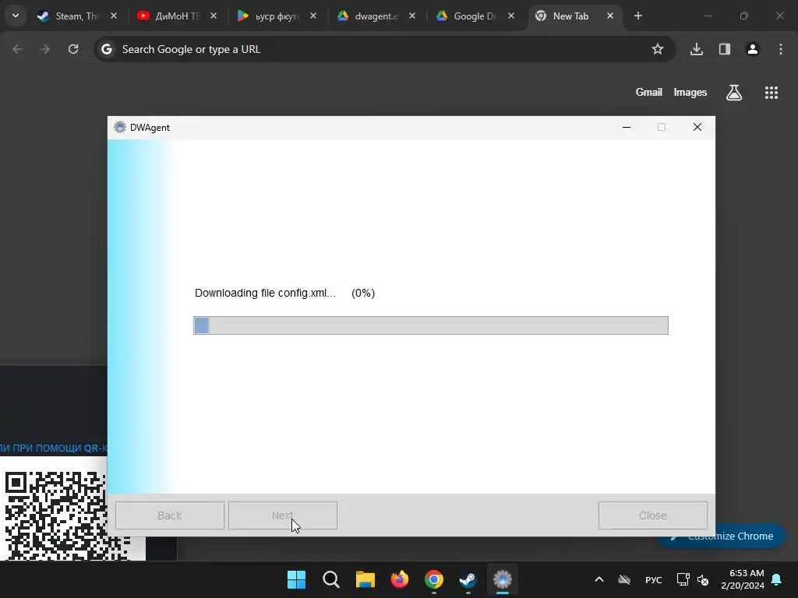Screen dimensions: 798x598
Task: Close the Steam browser tab
Action: point(114,16)
